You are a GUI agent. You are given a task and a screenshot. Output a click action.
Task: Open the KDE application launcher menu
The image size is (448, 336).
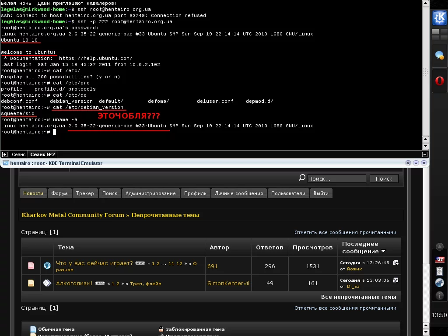pyautogui.click(x=439, y=18)
